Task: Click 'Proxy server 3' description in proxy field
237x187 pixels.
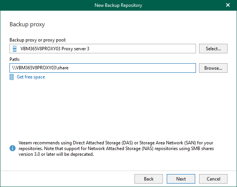Action: [x=74, y=49]
